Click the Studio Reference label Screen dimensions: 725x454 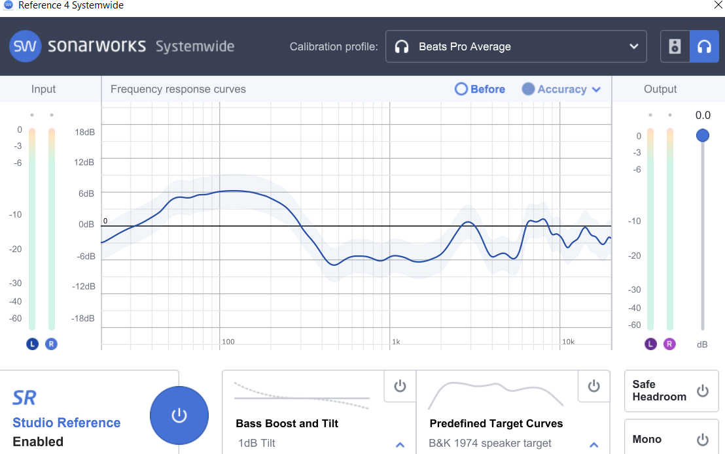click(67, 423)
